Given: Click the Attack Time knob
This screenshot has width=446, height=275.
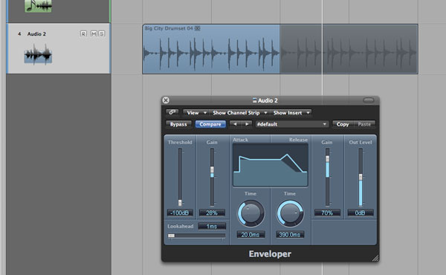Looking at the screenshot, I should coord(251,213).
